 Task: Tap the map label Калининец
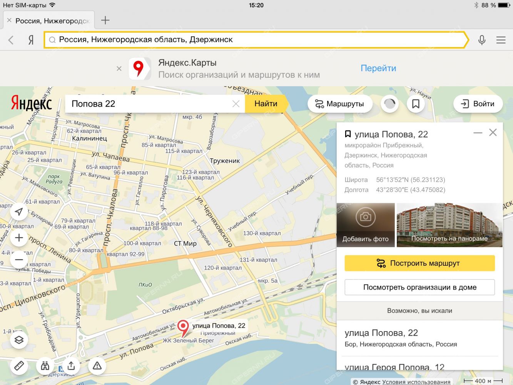89,138
